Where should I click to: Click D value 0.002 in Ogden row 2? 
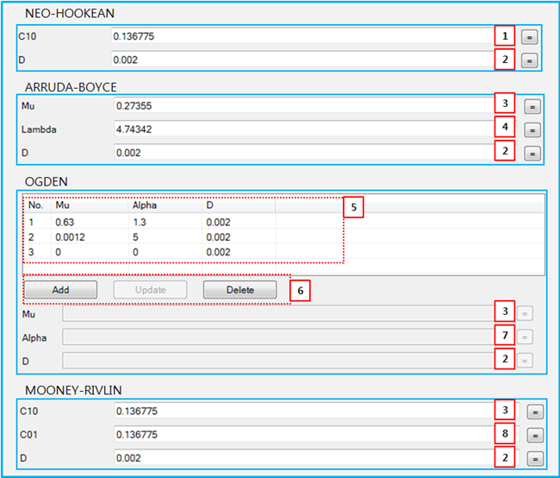click(218, 237)
